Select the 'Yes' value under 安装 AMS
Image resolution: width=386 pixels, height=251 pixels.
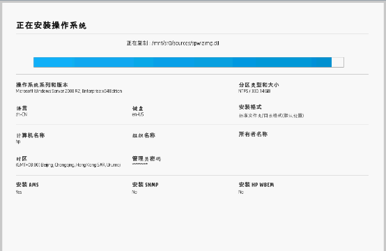(19, 192)
